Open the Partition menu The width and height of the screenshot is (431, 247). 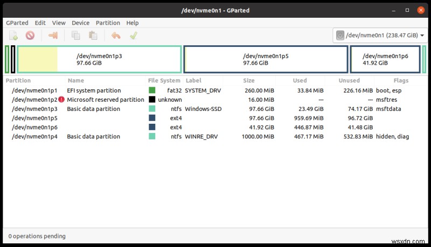point(108,23)
